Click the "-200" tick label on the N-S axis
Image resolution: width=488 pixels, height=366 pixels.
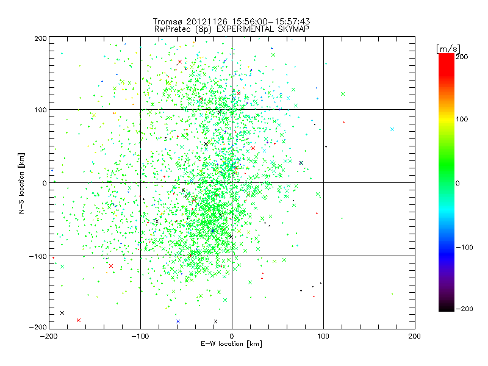click(x=38, y=327)
